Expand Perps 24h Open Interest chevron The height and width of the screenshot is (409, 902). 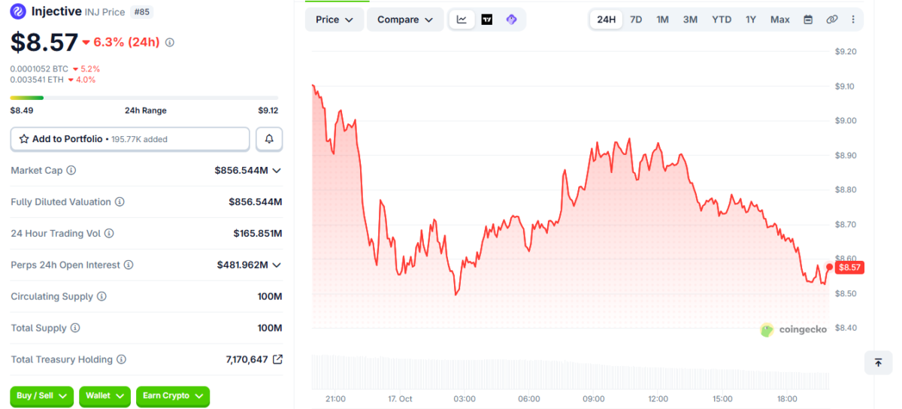tap(277, 265)
